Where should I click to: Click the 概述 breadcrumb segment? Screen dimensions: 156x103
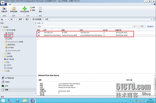(x=27, y=19)
